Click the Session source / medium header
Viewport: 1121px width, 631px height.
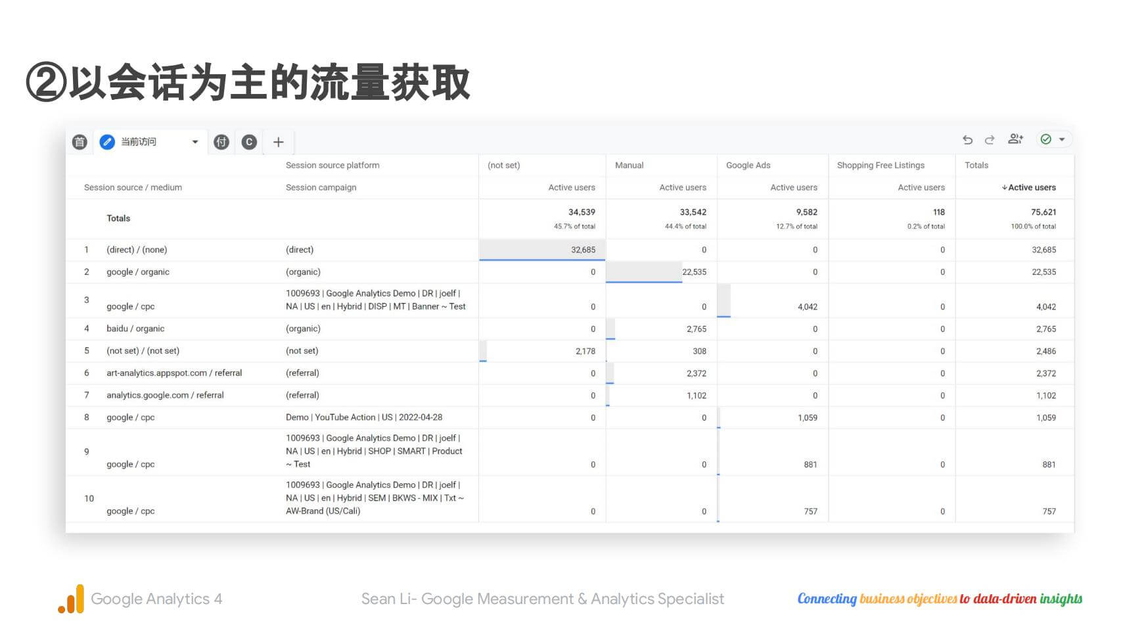click(x=133, y=187)
